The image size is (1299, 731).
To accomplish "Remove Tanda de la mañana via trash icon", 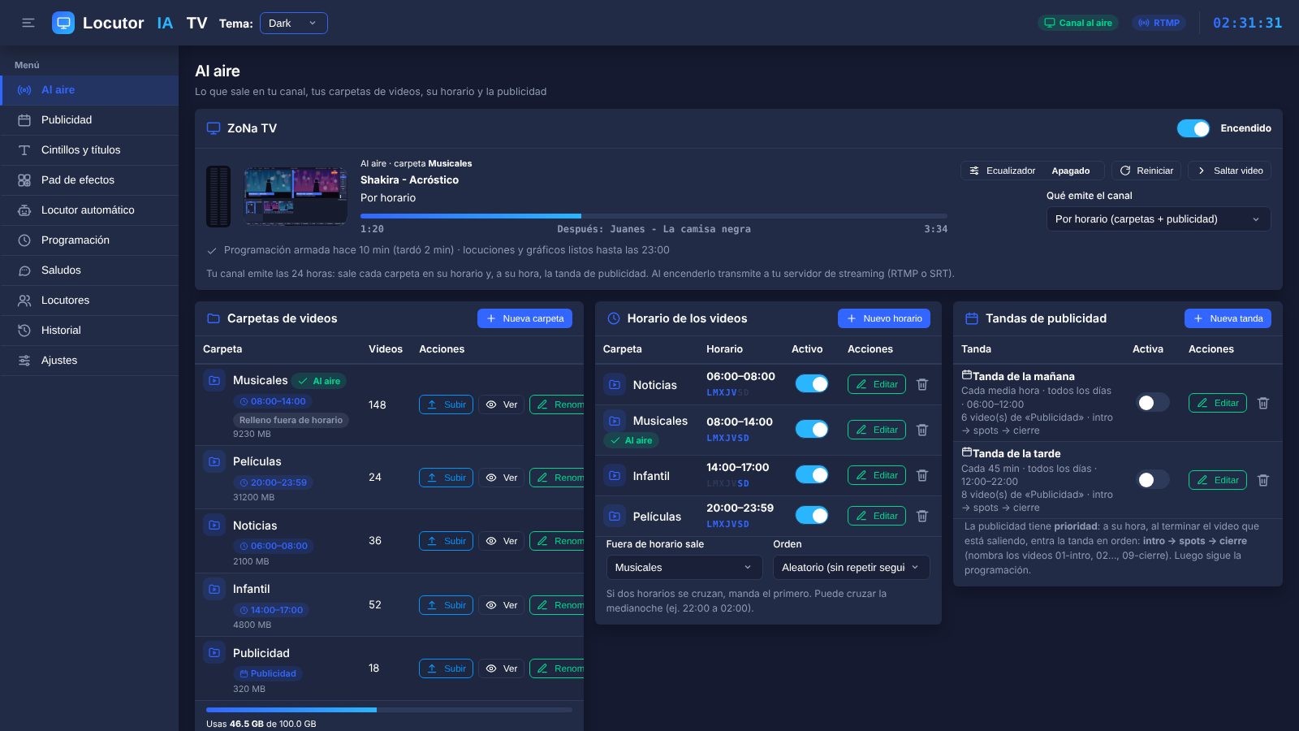I will tap(1263, 403).
